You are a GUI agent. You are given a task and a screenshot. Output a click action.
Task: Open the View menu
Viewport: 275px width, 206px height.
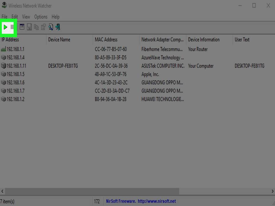coord(26,17)
